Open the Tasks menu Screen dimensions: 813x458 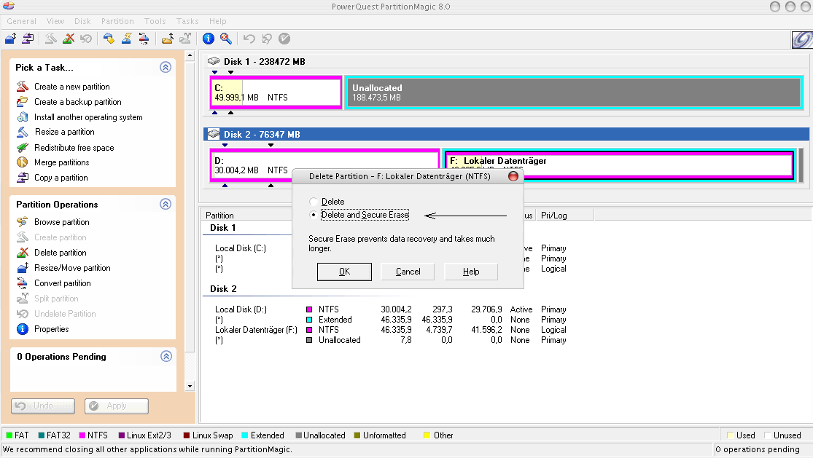[187, 21]
